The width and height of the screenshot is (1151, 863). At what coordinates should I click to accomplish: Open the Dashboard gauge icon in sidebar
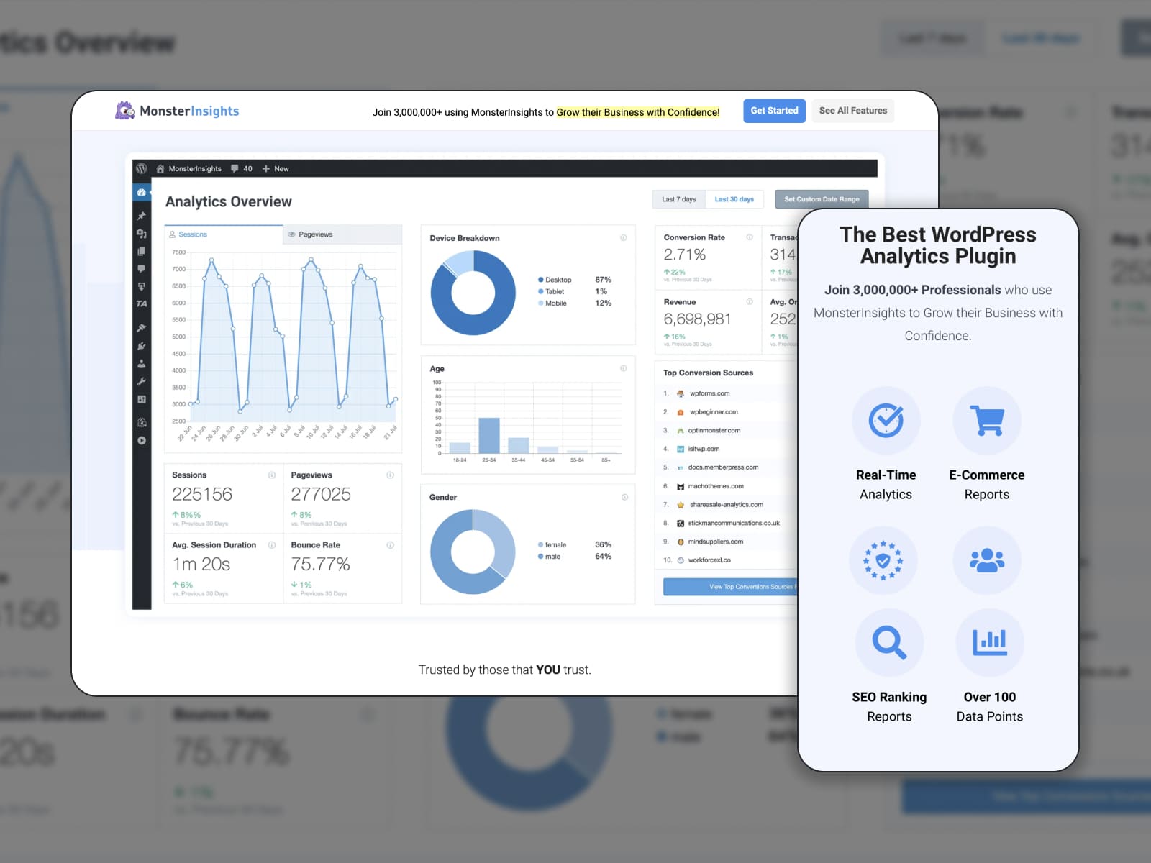pyautogui.click(x=142, y=193)
